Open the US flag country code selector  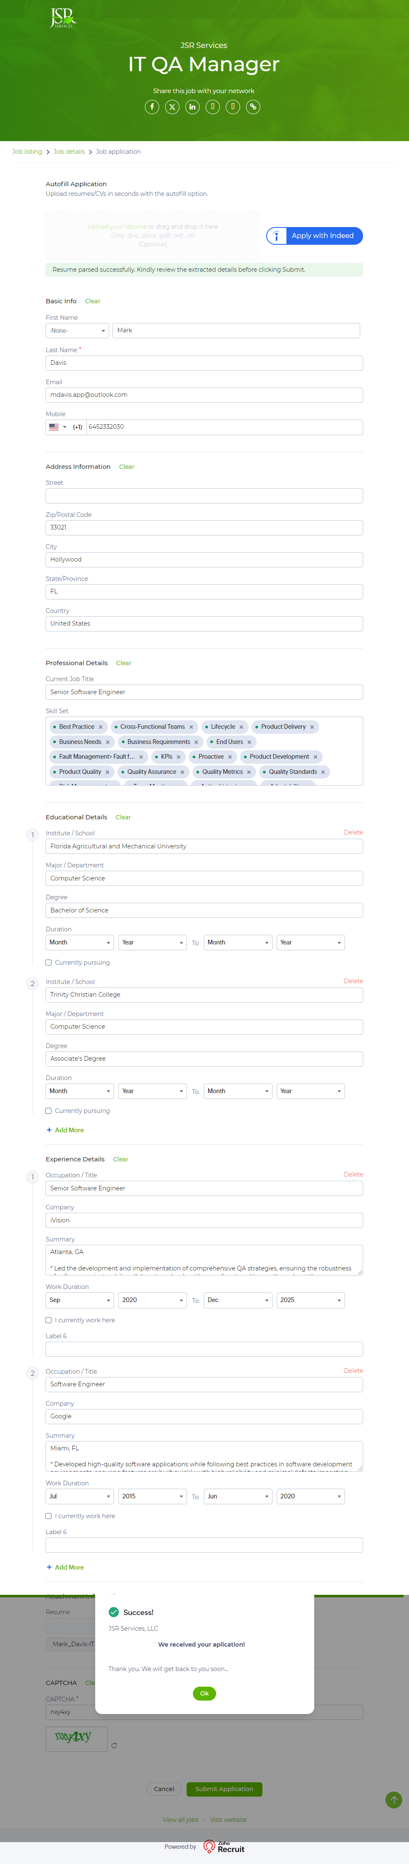[x=57, y=427]
